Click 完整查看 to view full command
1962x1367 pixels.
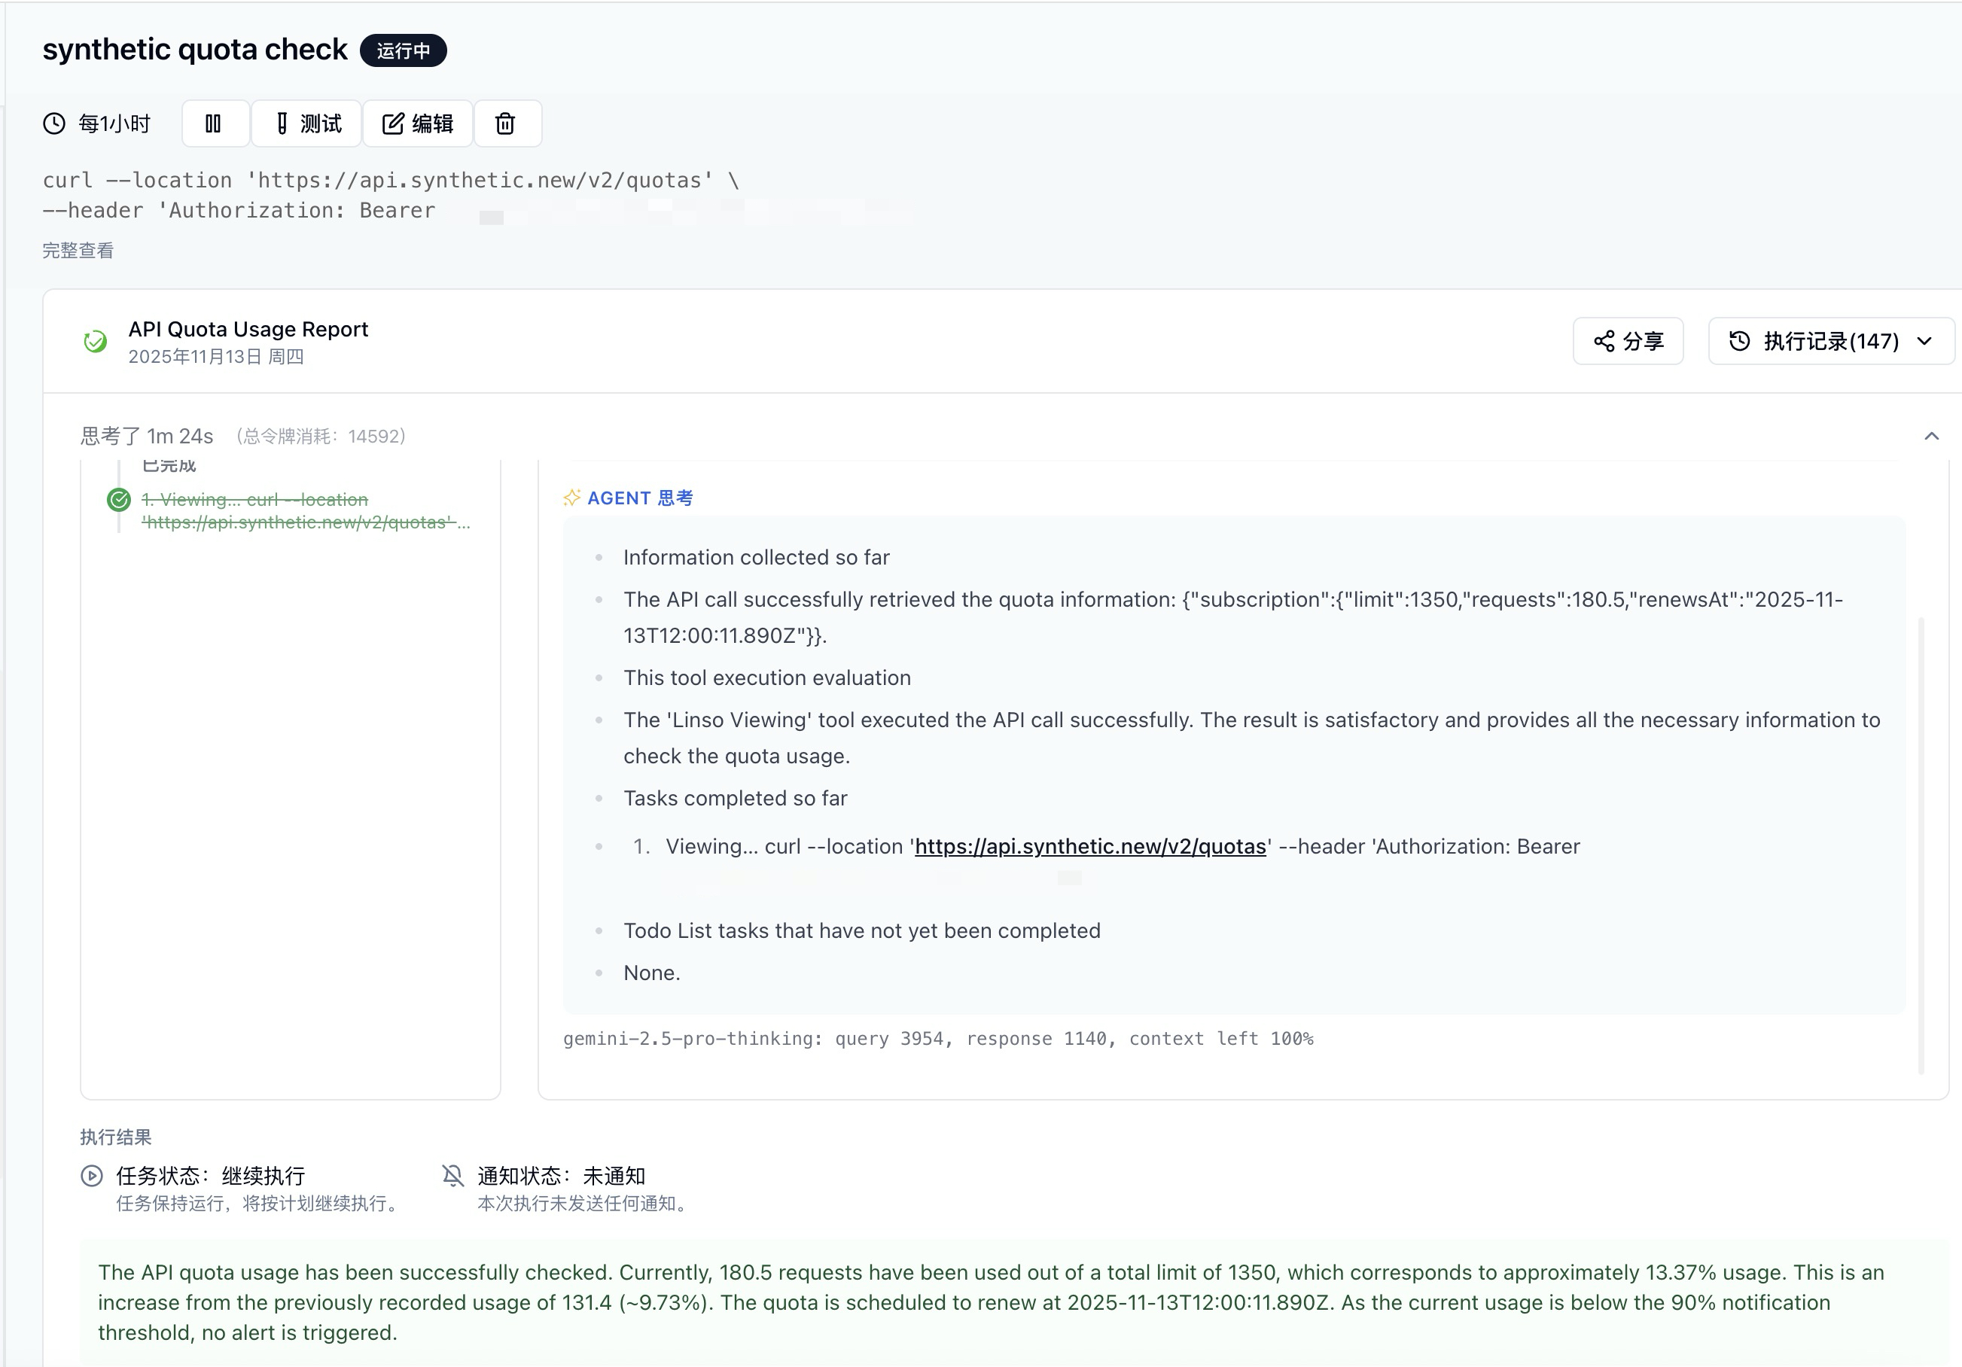pos(78,251)
